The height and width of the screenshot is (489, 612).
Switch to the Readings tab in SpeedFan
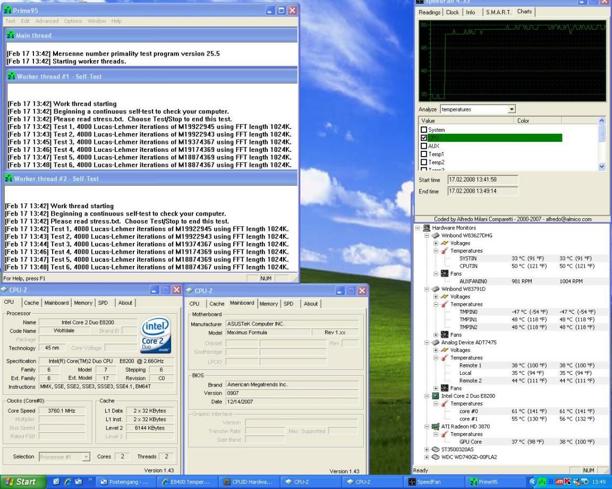(x=429, y=13)
